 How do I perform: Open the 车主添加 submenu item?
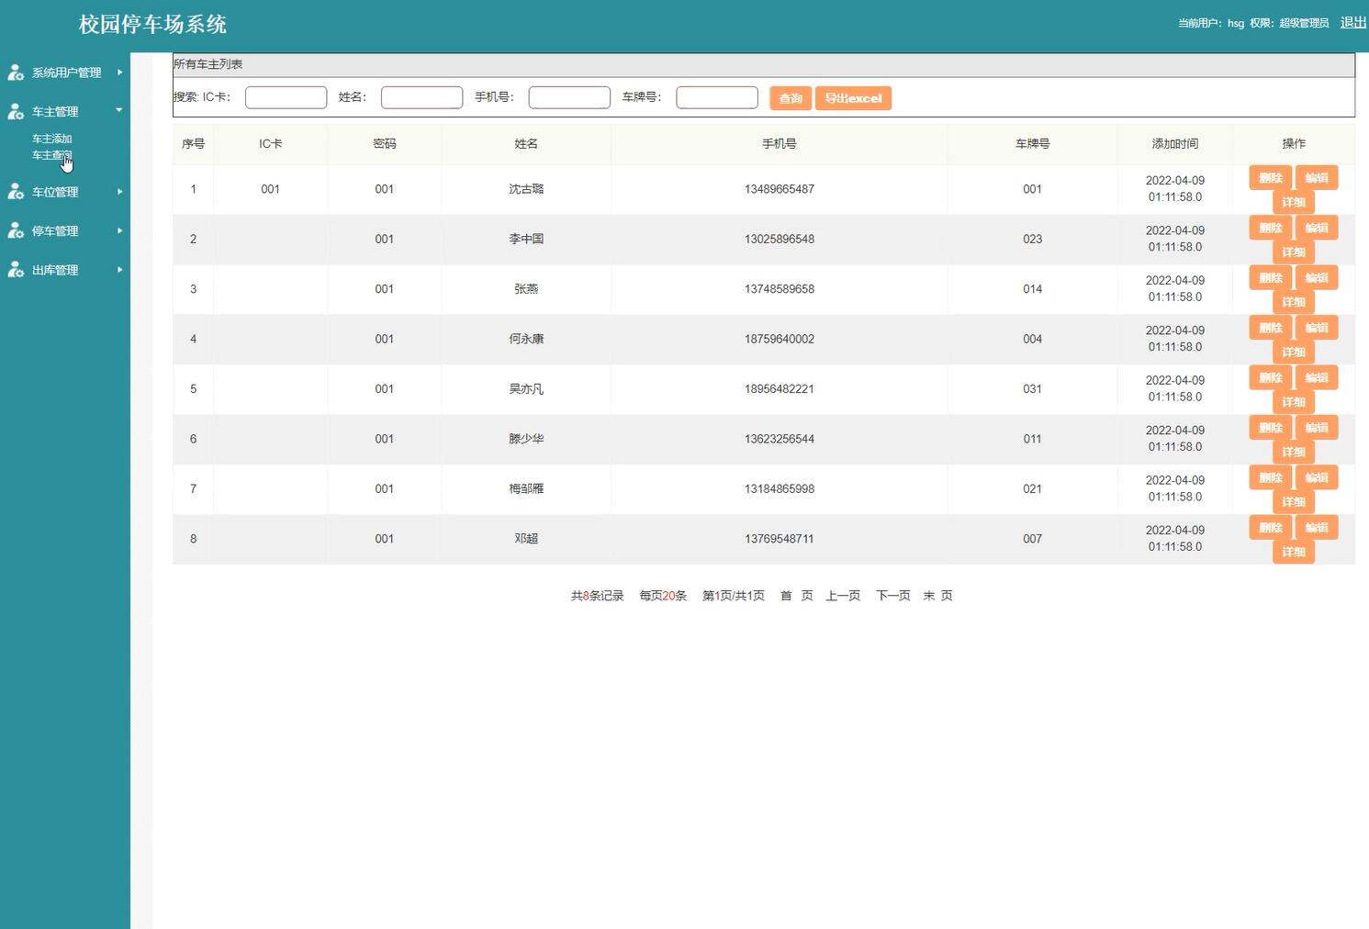coord(51,139)
